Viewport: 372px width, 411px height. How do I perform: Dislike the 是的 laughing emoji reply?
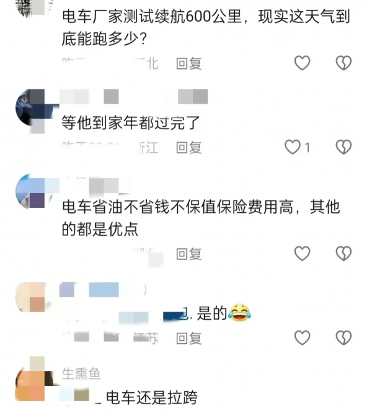coord(343,338)
